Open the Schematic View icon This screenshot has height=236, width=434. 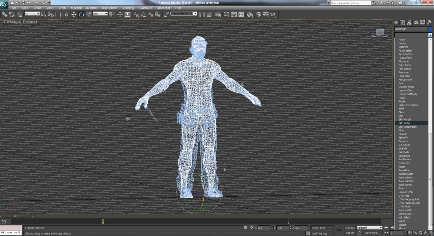point(241,14)
